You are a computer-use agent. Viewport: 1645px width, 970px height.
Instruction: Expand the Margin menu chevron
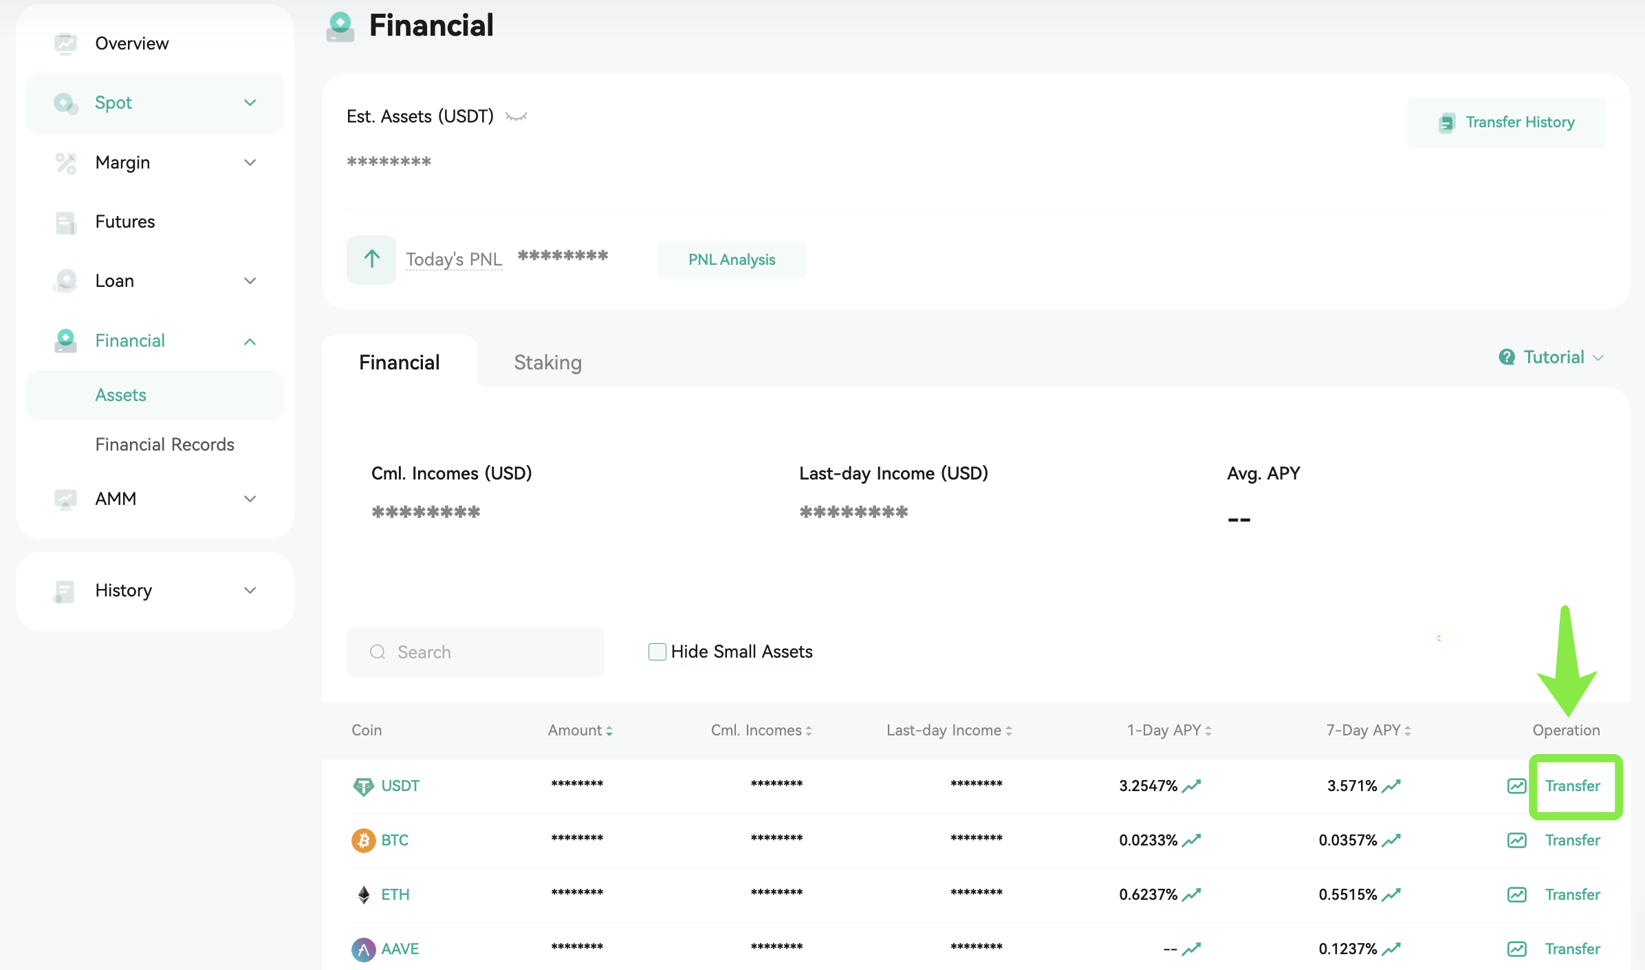click(250, 163)
